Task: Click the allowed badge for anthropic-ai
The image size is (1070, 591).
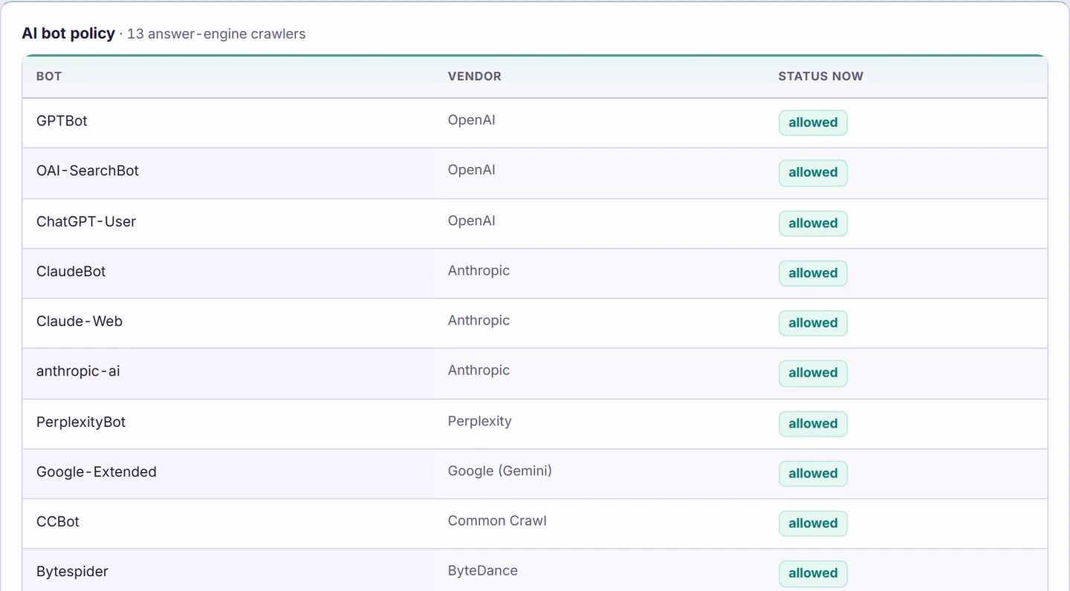Action: pos(813,373)
